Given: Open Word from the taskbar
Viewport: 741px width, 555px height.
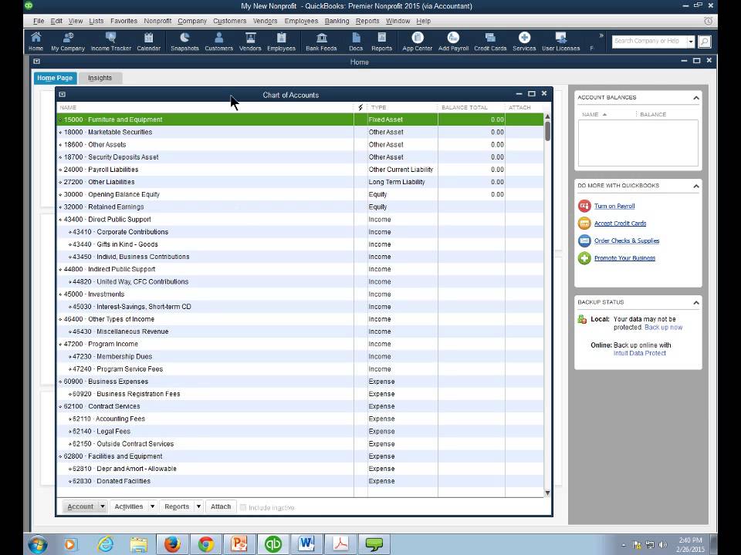Looking at the screenshot, I should 306,544.
